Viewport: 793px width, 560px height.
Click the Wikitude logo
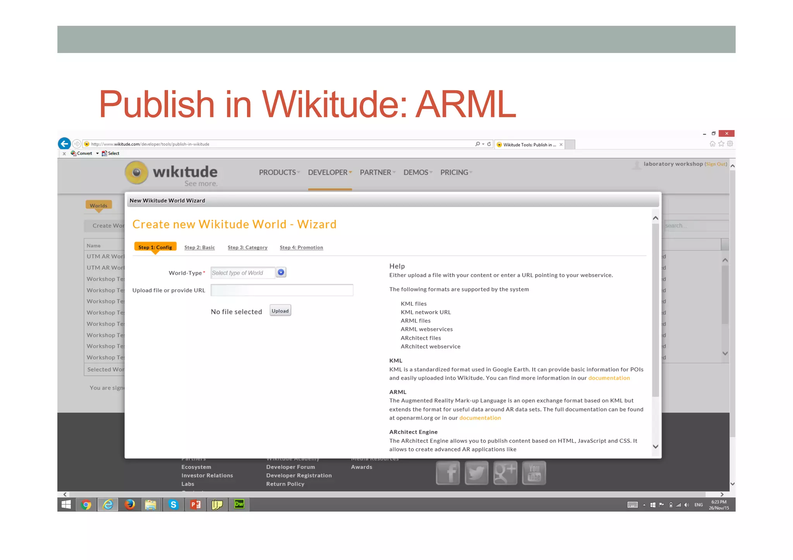171,174
